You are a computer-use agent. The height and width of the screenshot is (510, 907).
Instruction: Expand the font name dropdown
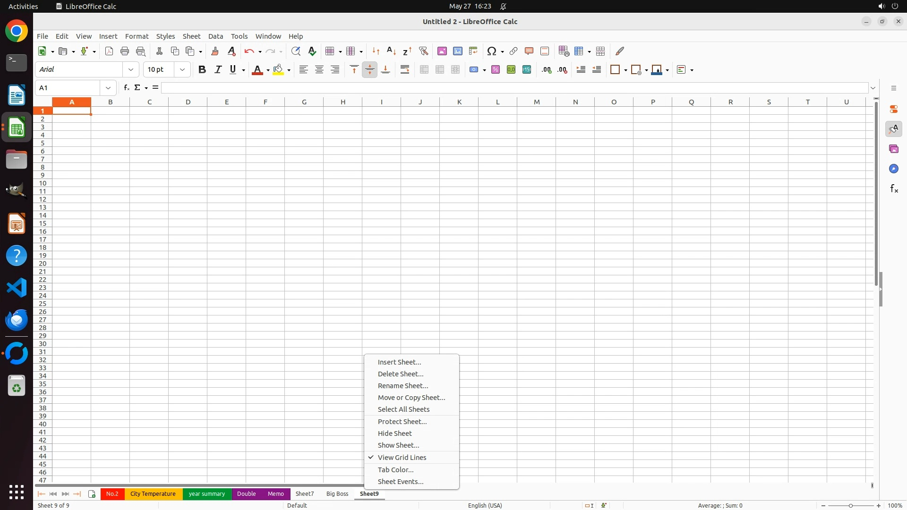point(131,69)
